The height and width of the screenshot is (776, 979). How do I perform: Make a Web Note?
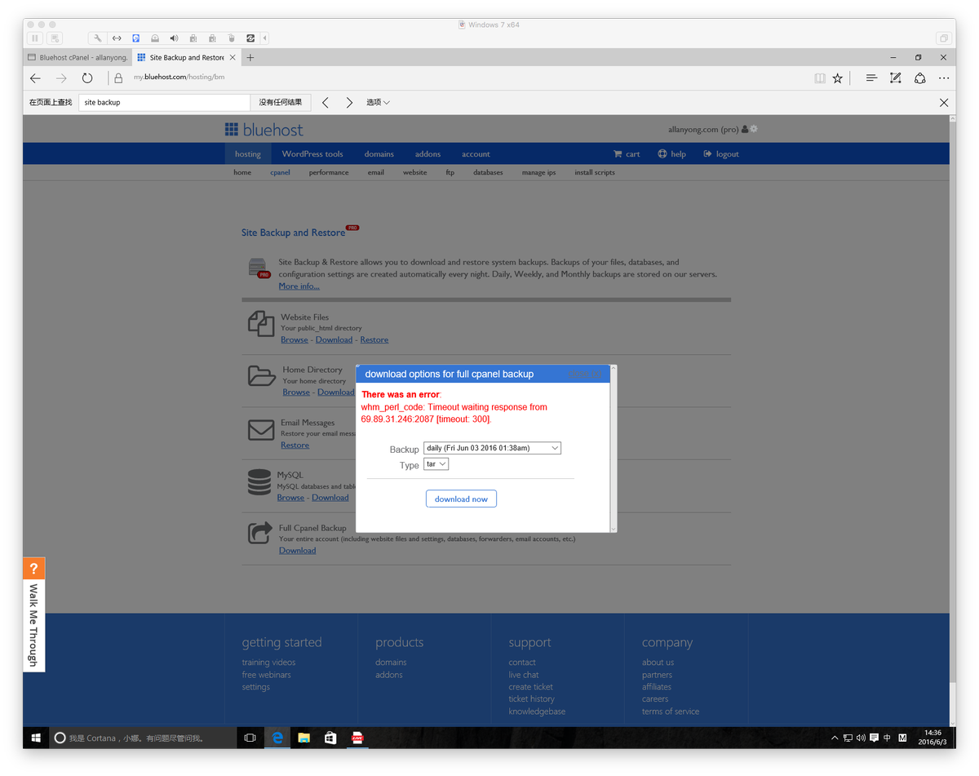(895, 78)
